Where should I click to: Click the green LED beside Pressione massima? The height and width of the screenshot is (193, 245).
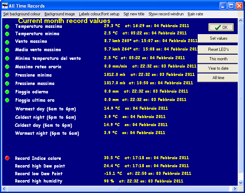click(7, 84)
